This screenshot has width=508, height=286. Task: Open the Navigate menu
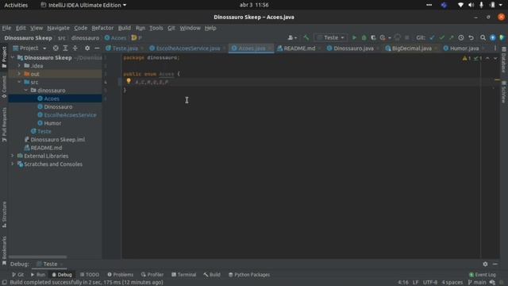(x=58, y=28)
